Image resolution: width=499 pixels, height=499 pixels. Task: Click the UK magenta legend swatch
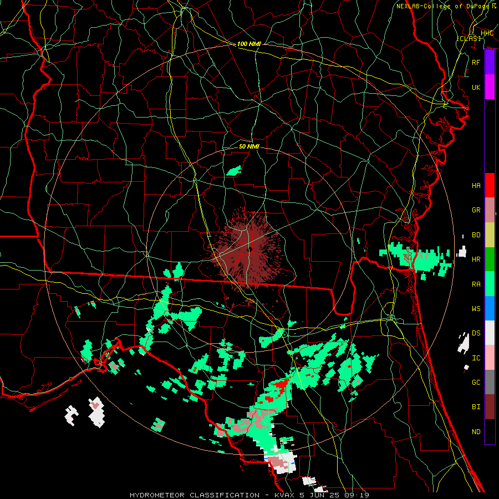490,87
